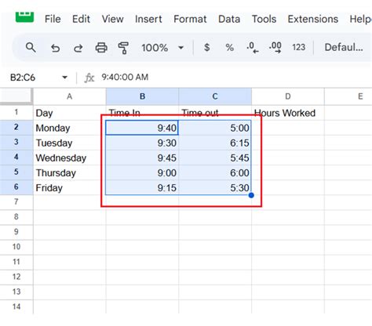This screenshot has height=326, width=372.
Task: Select column D header
Action: click(x=288, y=96)
